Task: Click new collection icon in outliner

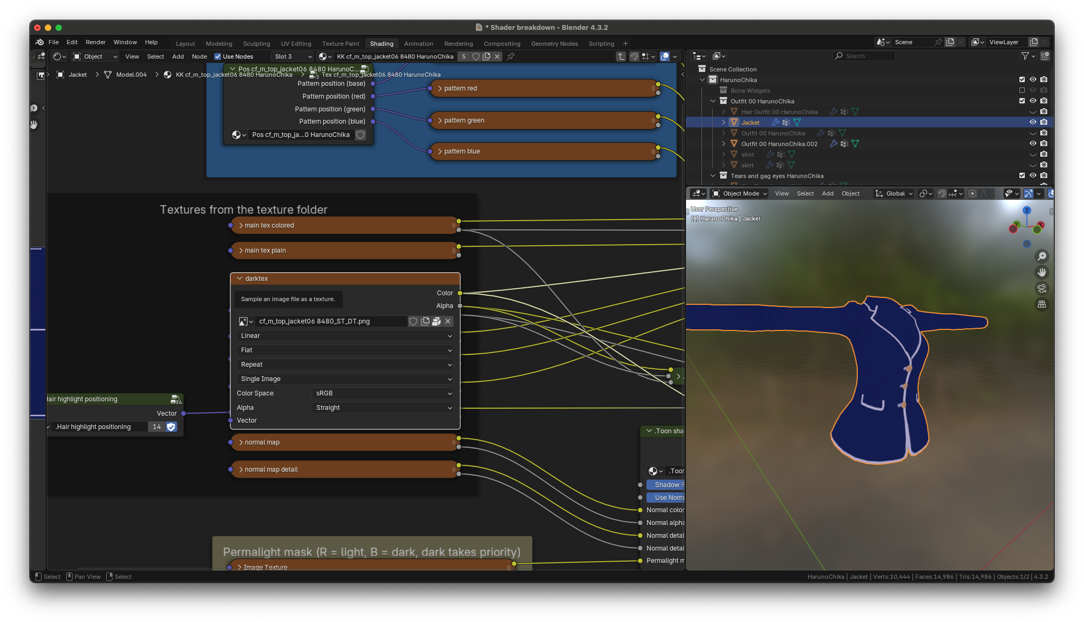Action: [1045, 56]
